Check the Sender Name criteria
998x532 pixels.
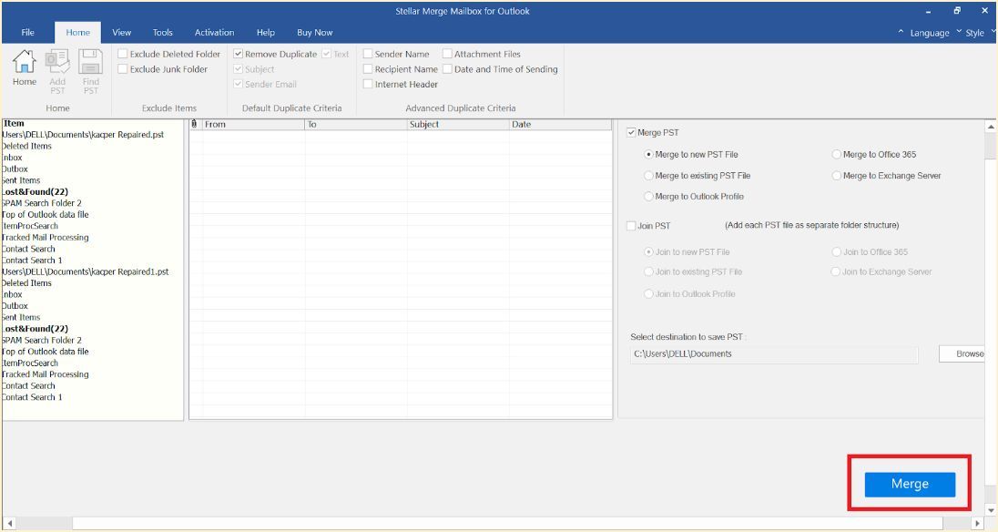pos(368,54)
